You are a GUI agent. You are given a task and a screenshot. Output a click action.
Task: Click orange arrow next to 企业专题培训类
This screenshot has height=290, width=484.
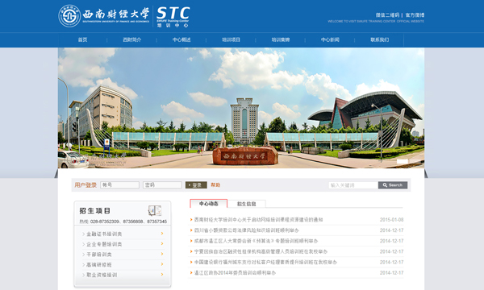[162, 244]
